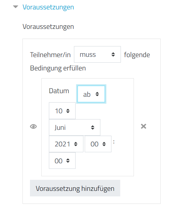Screen dimensions: 174x211
Task: Toggle the eye icon to hide the condition
Action: 33,127
